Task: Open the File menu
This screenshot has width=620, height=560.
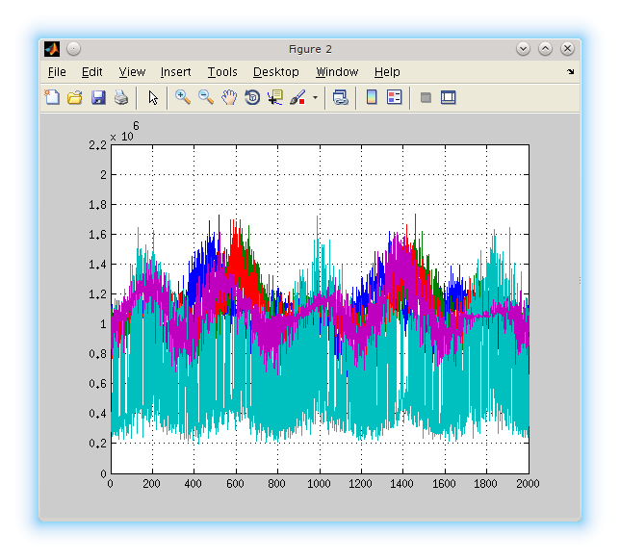Action: coord(57,72)
